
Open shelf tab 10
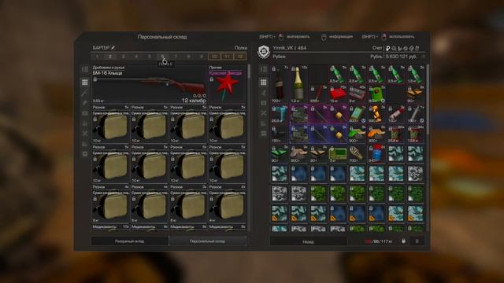214,57
